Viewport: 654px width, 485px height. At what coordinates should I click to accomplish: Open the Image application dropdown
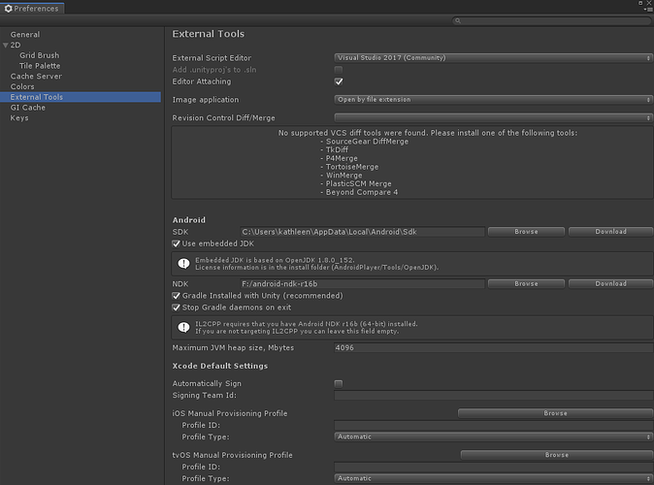[492, 99]
